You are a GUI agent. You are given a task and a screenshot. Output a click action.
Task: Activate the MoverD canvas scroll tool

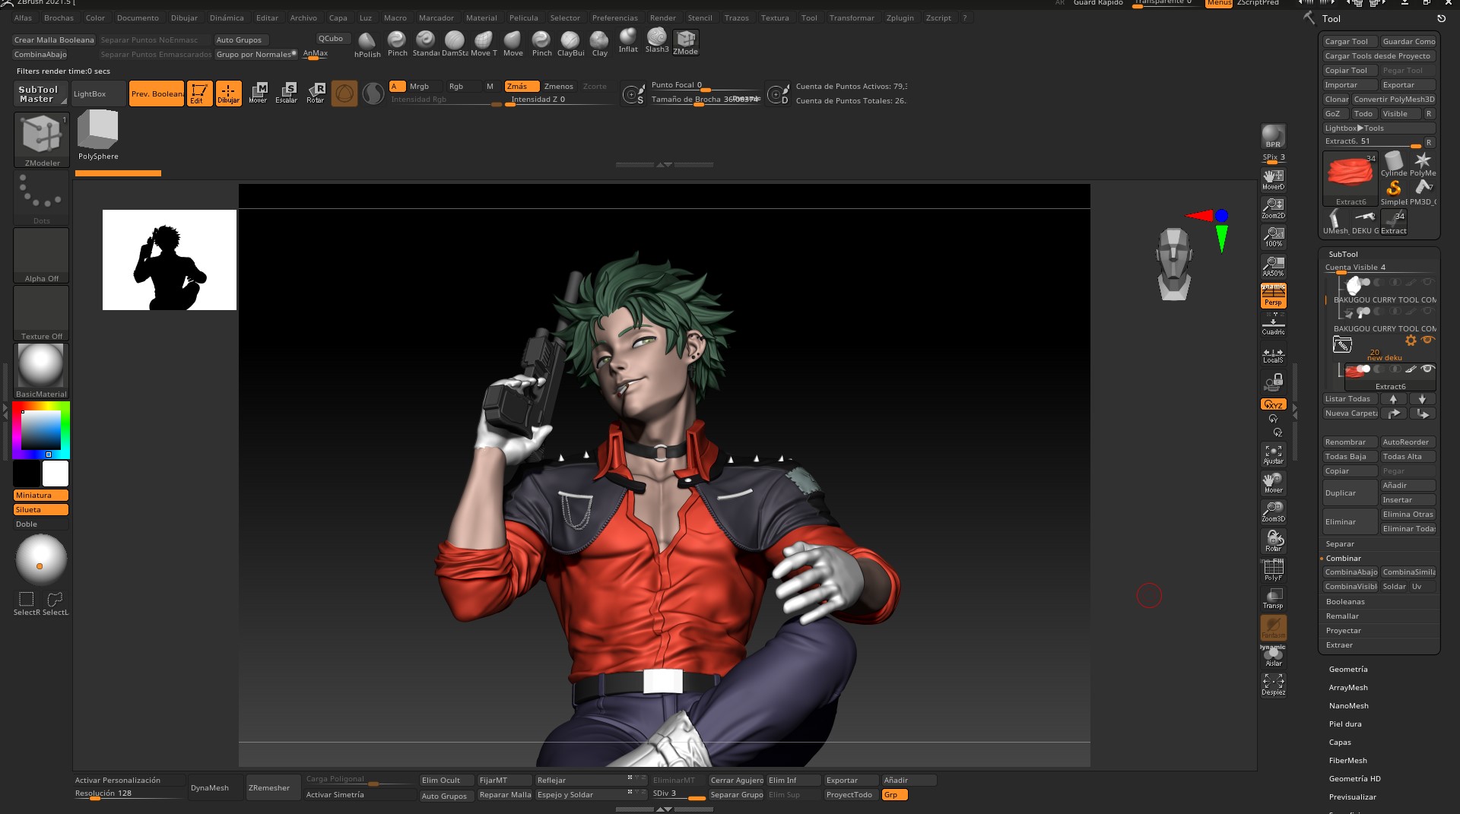click(x=1273, y=179)
